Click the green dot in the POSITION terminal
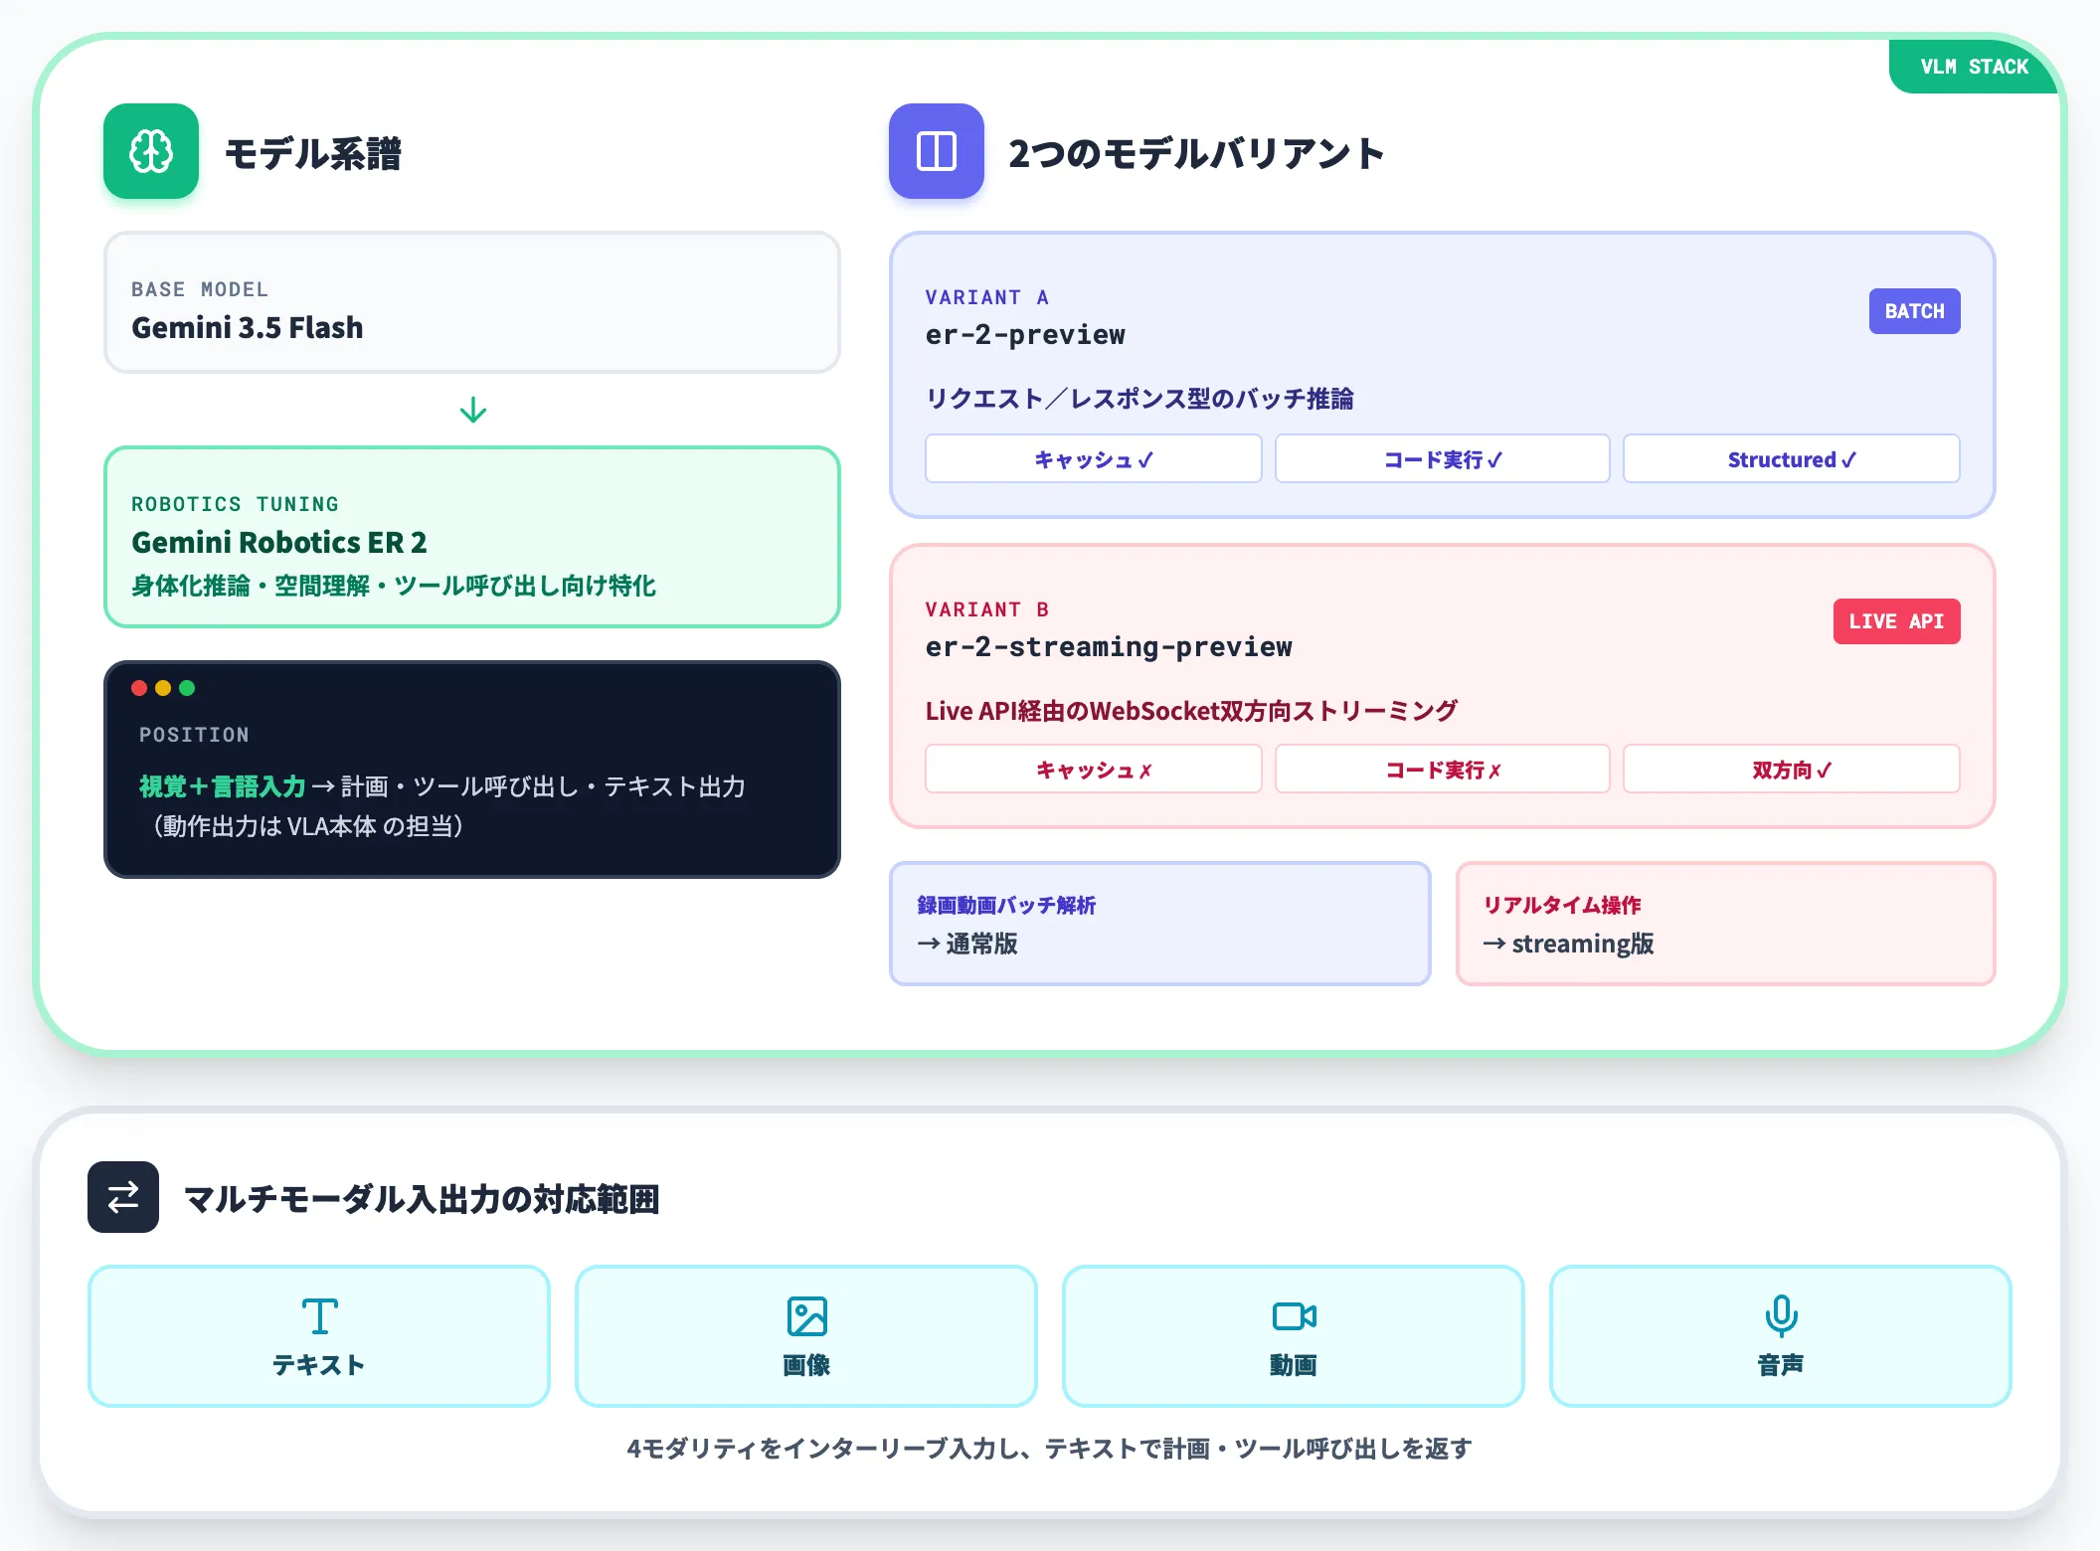This screenshot has height=1551, width=2100. point(187,688)
